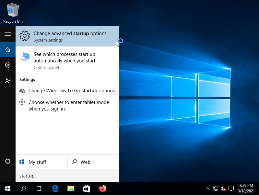Screen dimensions: 259x195
Task: Open the Windows Start button
Action: coord(8,188)
